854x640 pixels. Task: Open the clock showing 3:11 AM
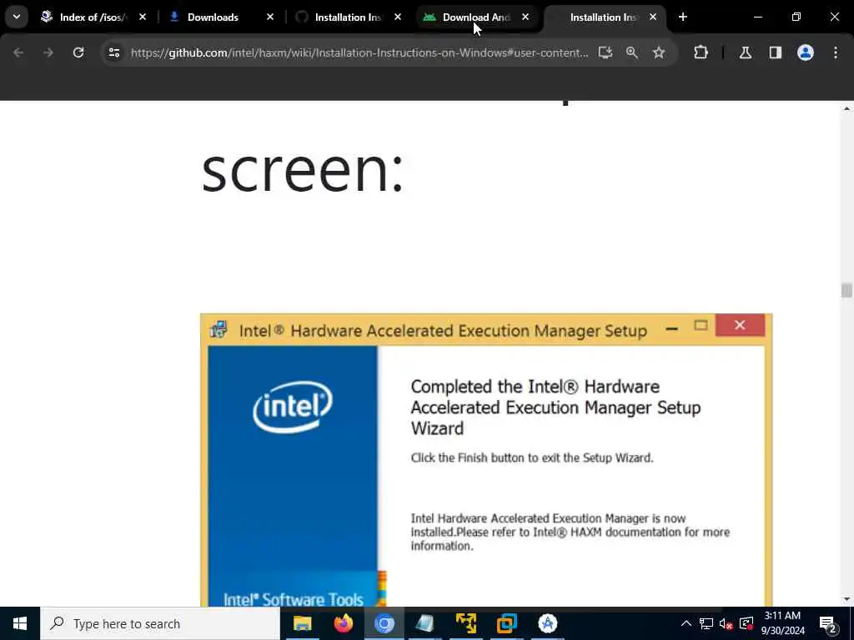coord(782,623)
